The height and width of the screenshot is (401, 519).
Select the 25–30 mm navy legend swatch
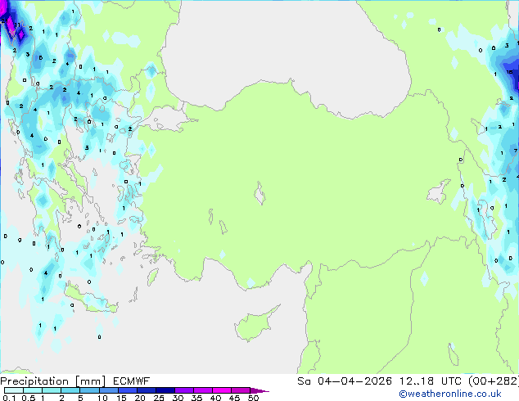click(x=165, y=390)
